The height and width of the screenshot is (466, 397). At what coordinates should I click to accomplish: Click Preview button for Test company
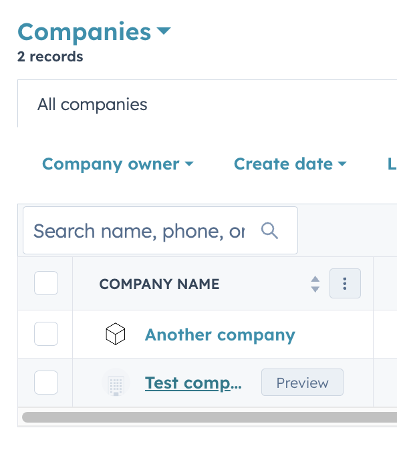pyautogui.click(x=302, y=383)
